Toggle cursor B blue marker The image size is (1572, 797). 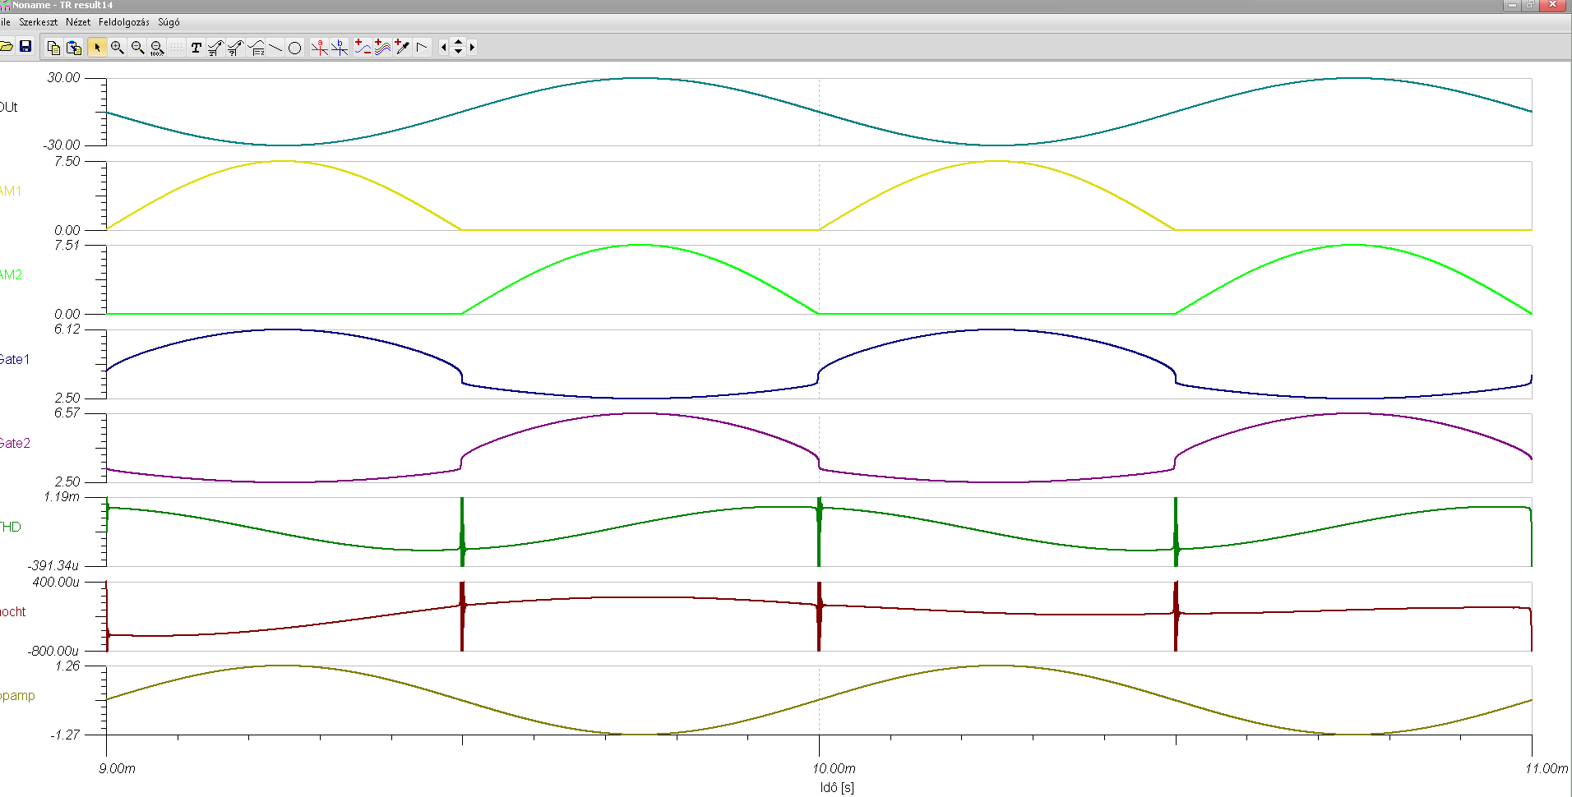339,47
